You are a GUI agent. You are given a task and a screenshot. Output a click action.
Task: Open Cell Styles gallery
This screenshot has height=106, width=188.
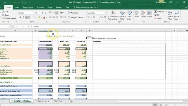point(130,15)
